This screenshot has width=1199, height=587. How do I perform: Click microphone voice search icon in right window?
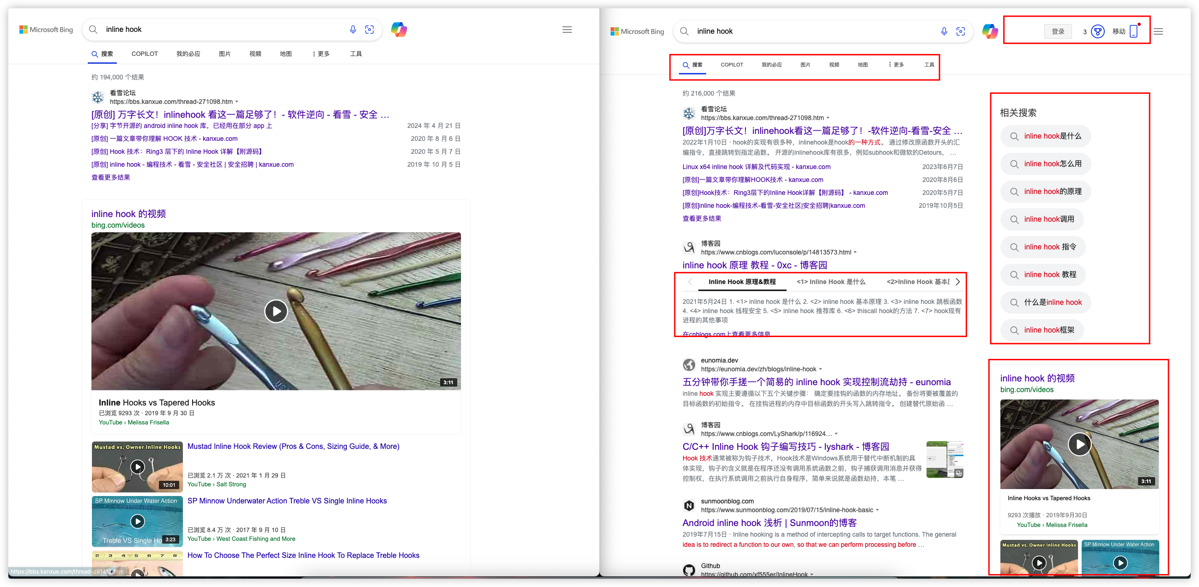(x=944, y=31)
